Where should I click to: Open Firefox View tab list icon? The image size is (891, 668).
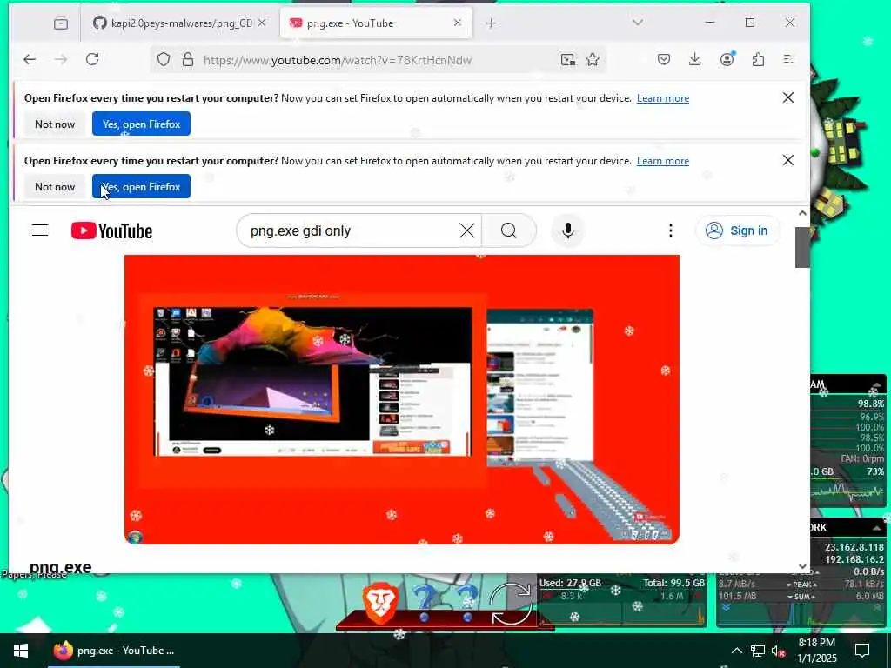61,23
